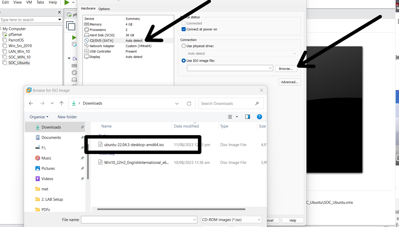Screen dimensions: 399x227
Task: Open the VM menu
Action: click(29, 2)
